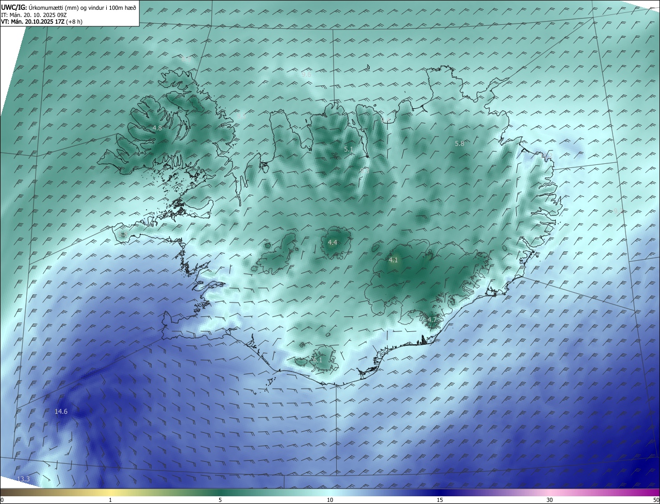Click the initial time line 'IT: Mán. 20. 10. 2025 09Z'
Image resolution: width=660 pixels, height=504 pixels.
coord(35,14)
